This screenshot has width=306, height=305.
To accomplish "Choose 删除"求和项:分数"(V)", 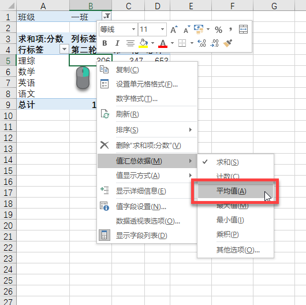I will (147, 145).
